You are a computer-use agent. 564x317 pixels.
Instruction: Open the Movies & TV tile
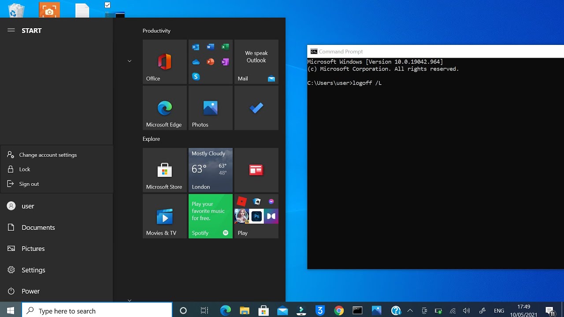pos(165,216)
